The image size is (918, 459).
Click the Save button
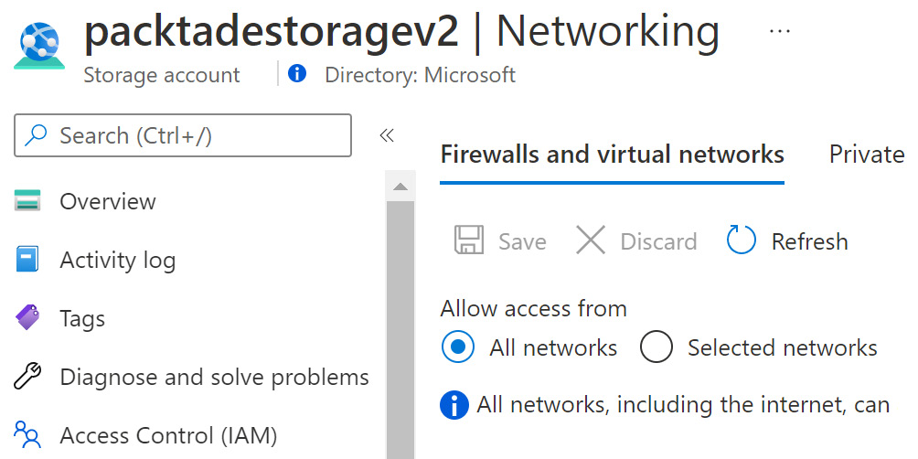pyautogui.click(x=501, y=241)
